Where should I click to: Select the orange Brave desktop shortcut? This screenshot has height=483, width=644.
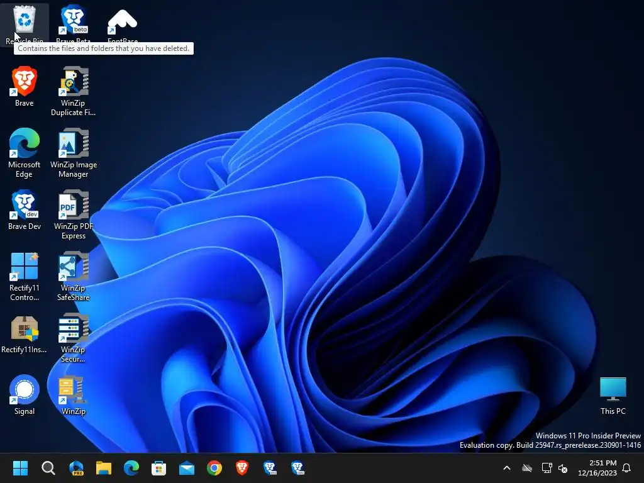(x=25, y=87)
